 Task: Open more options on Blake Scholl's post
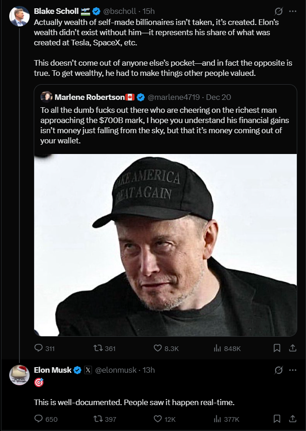[x=292, y=11]
